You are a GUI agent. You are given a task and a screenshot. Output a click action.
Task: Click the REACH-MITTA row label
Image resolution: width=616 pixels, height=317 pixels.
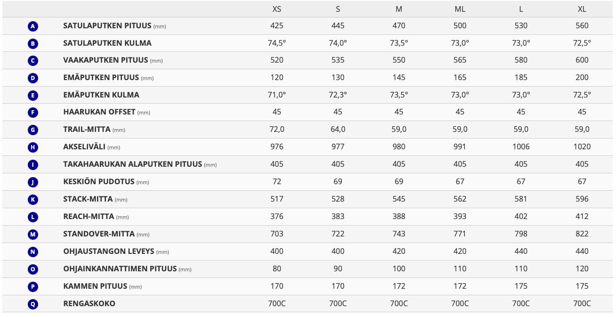click(x=89, y=216)
